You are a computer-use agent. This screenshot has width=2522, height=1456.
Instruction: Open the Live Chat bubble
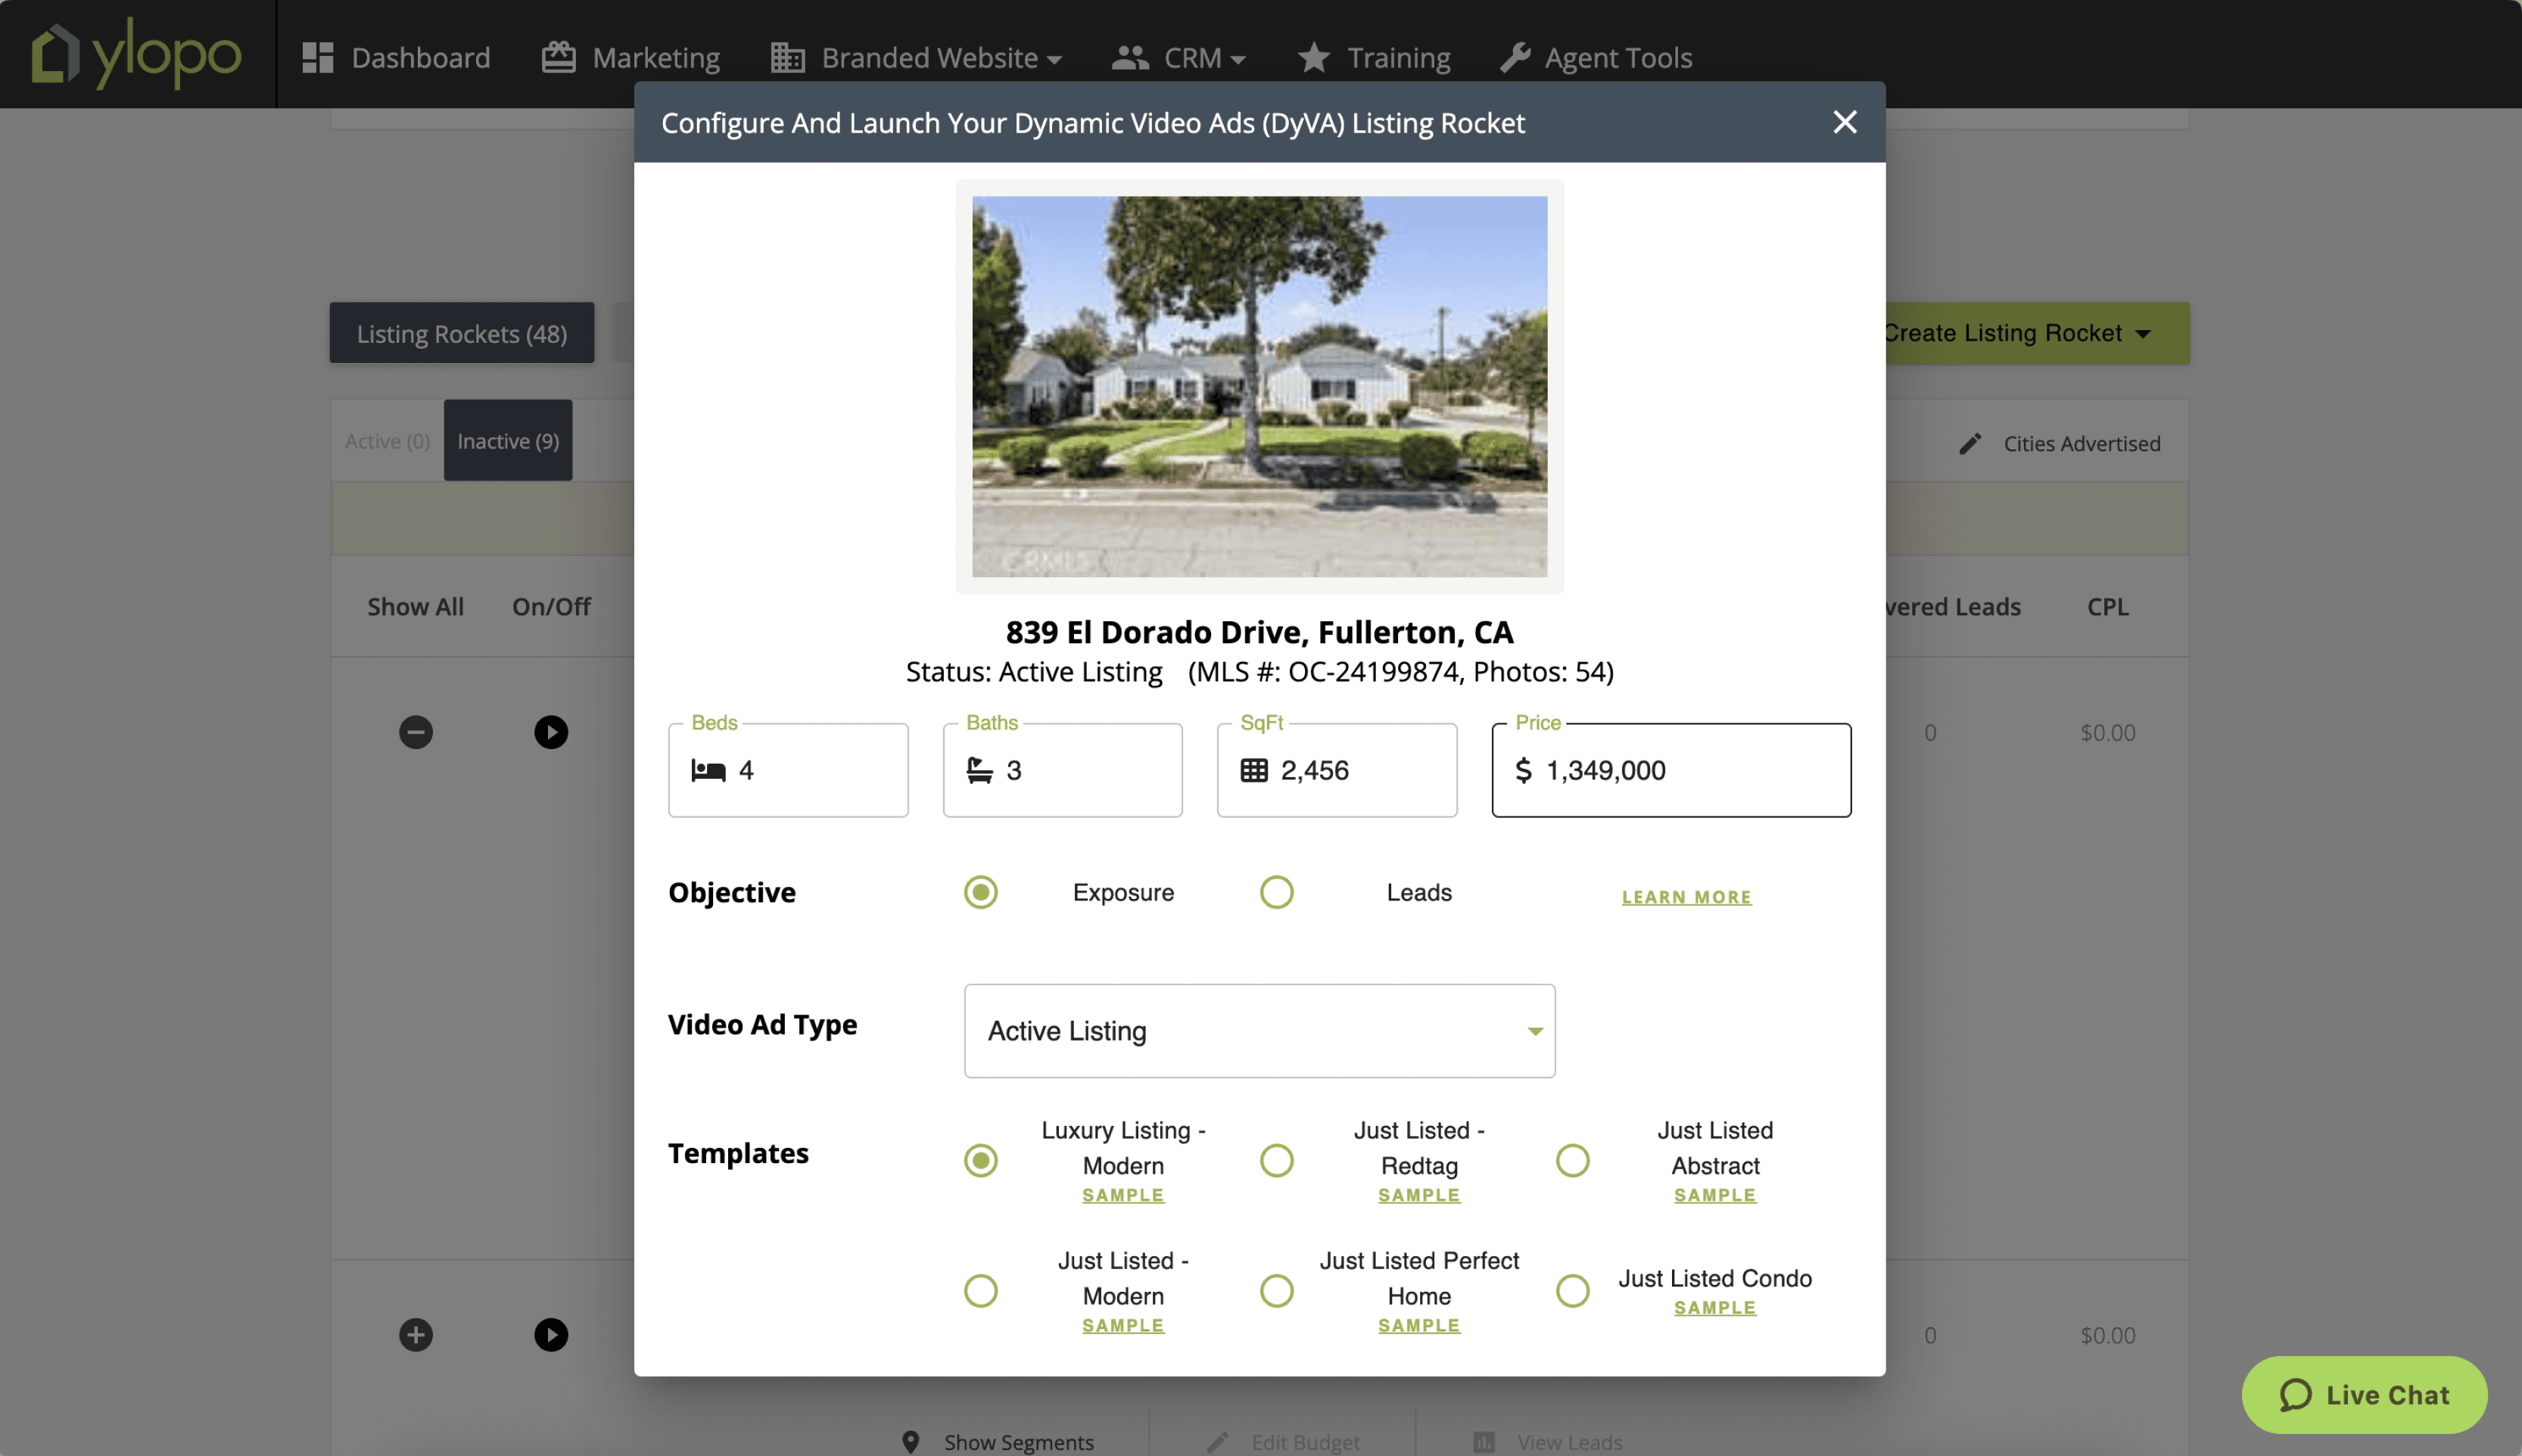point(2364,1395)
